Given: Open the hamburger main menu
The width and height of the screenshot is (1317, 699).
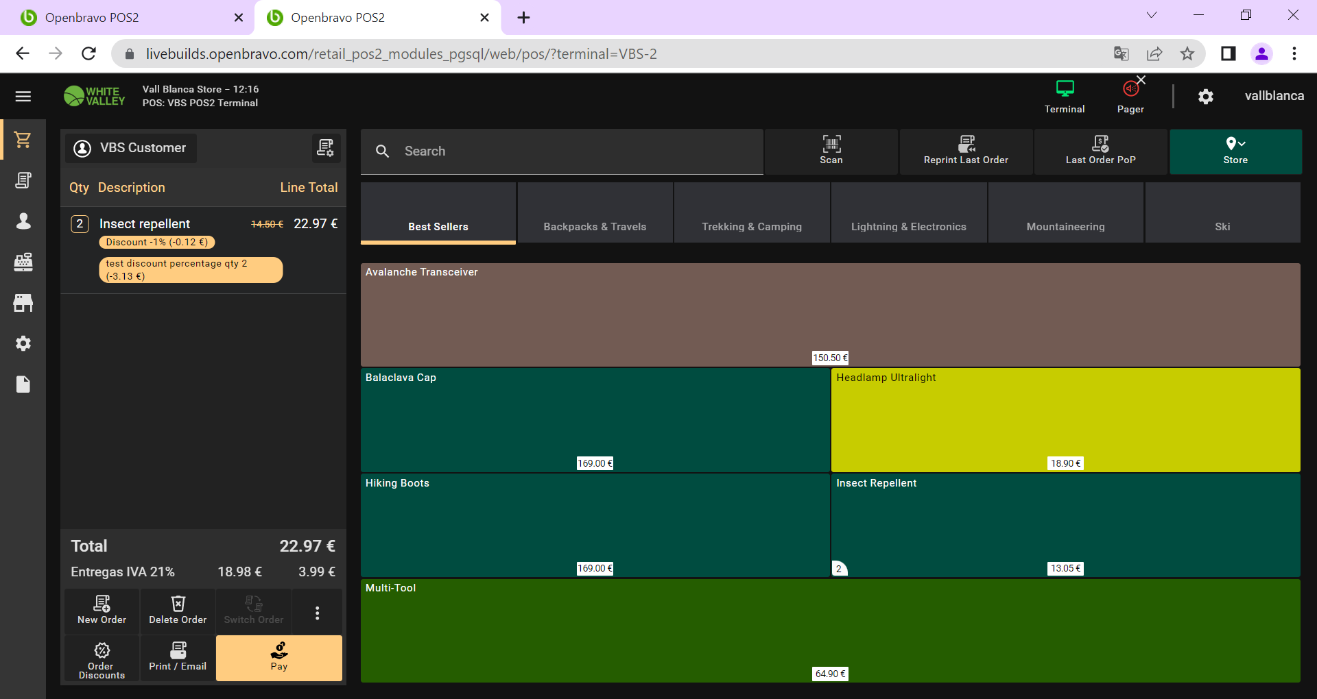Looking at the screenshot, I should coord(23,97).
